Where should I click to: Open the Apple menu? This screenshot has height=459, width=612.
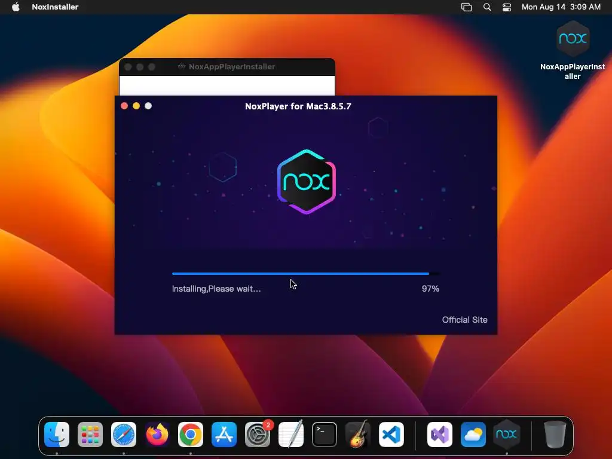16,7
